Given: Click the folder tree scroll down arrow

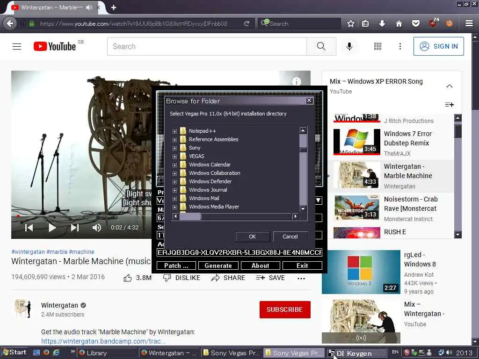Looking at the screenshot, I should coord(303,209).
